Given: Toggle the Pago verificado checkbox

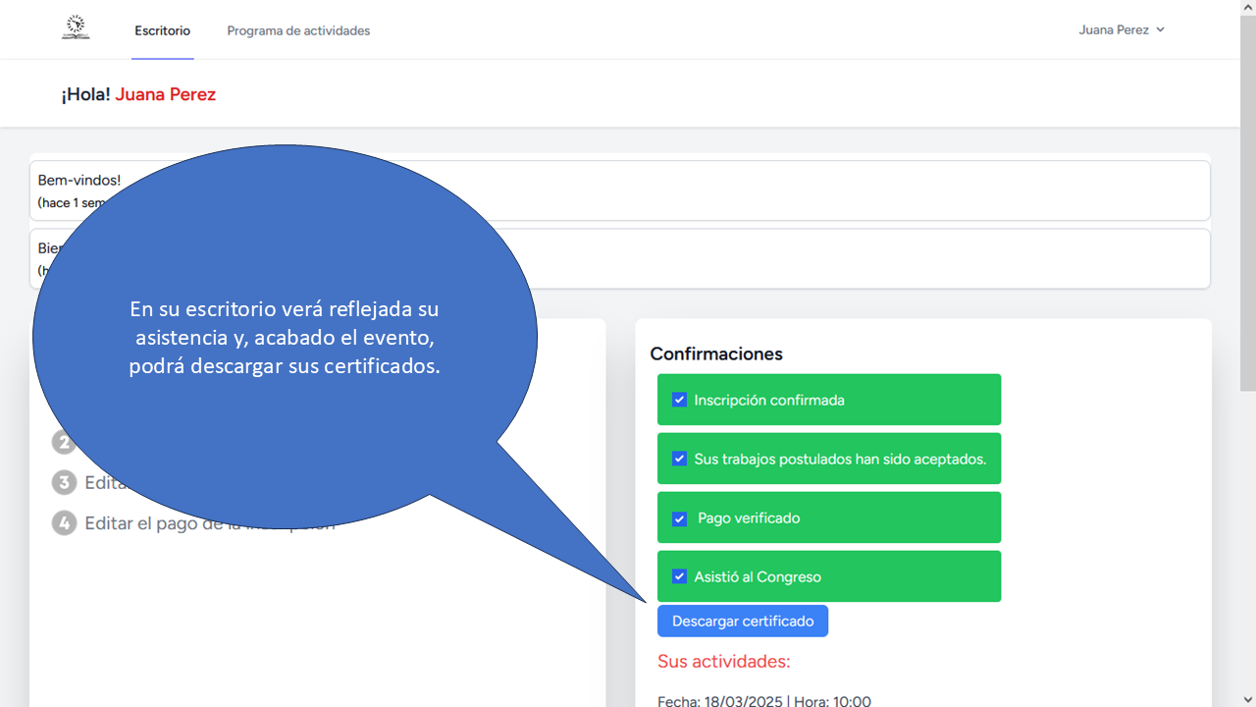Looking at the screenshot, I should (679, 518).
